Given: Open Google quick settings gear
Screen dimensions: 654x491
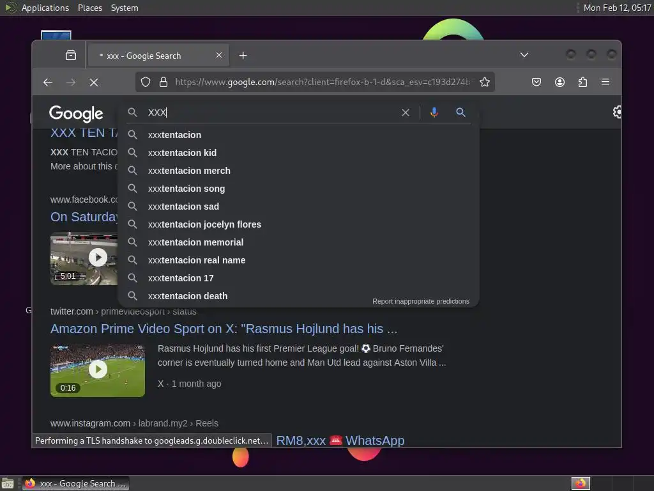Looking at the screenshot, I should [617, 112].
